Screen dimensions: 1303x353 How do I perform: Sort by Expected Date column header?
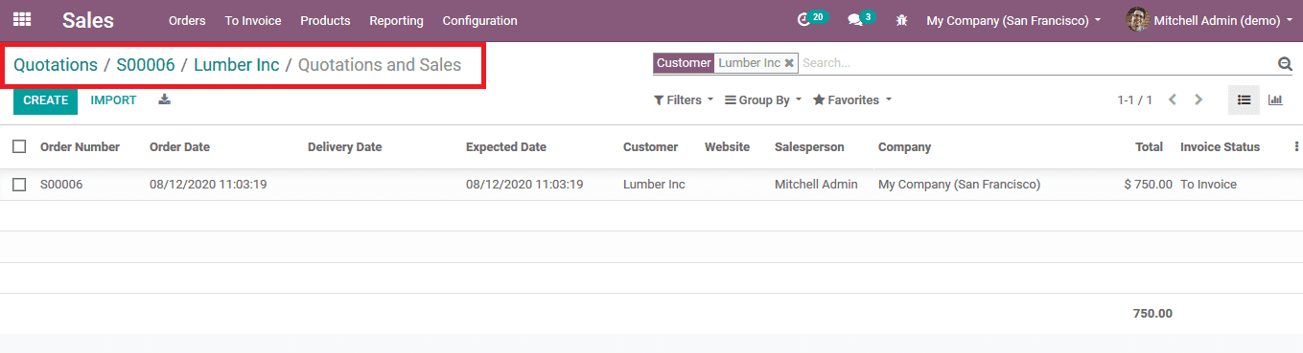pyautogui.click(x=506, y=147)
